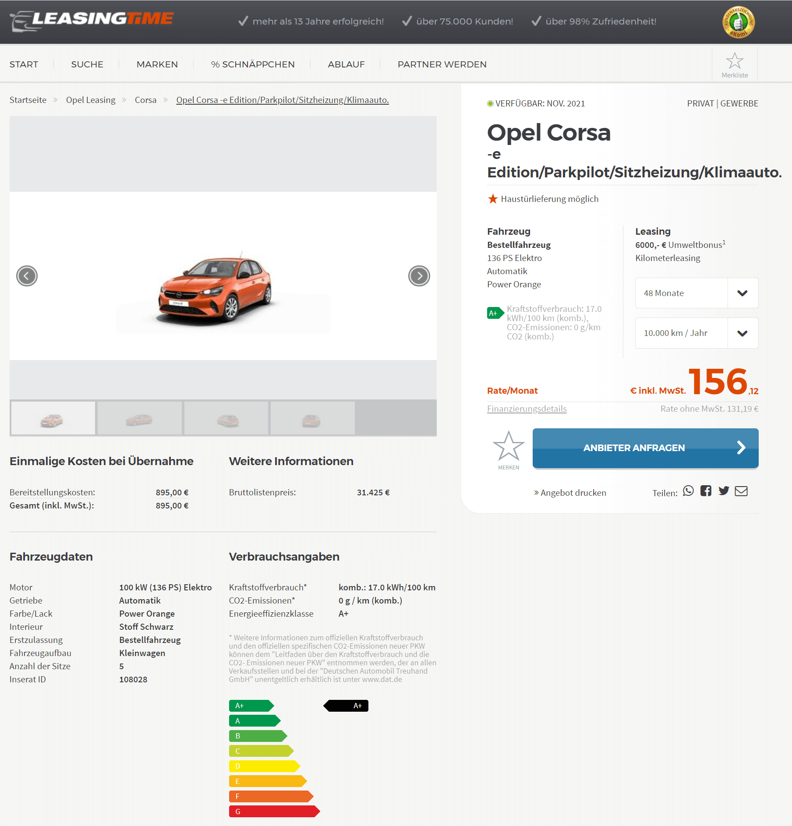Viewport: 792px width, 826px height.
Task: Show the previous car image
Action: [x=27, y=276]
